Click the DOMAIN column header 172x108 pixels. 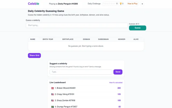tap(86, 39)
